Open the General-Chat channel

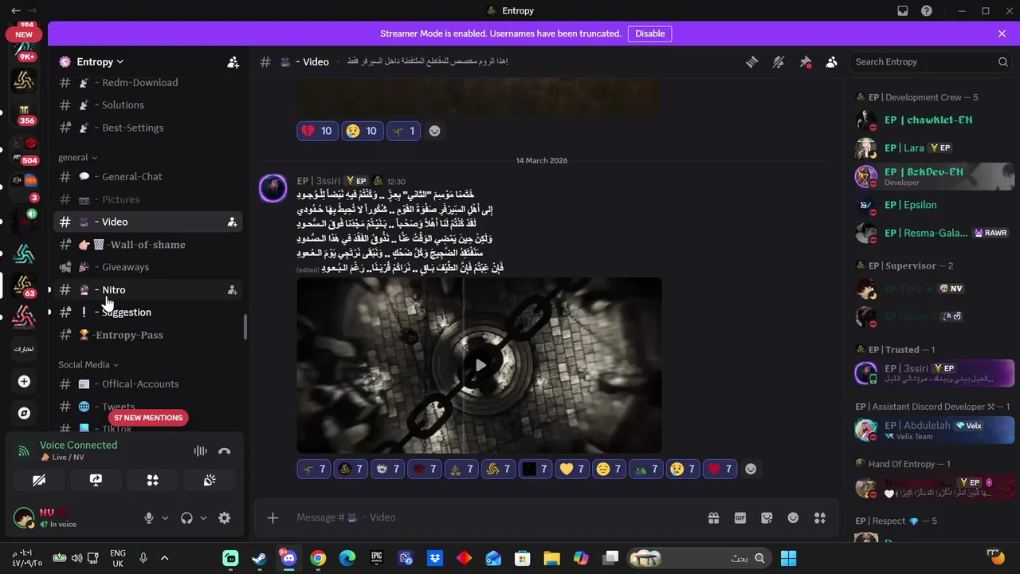148,177
